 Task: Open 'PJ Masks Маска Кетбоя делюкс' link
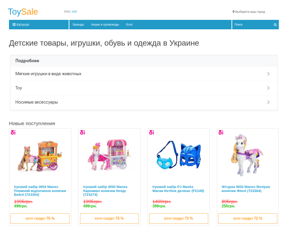178,189
